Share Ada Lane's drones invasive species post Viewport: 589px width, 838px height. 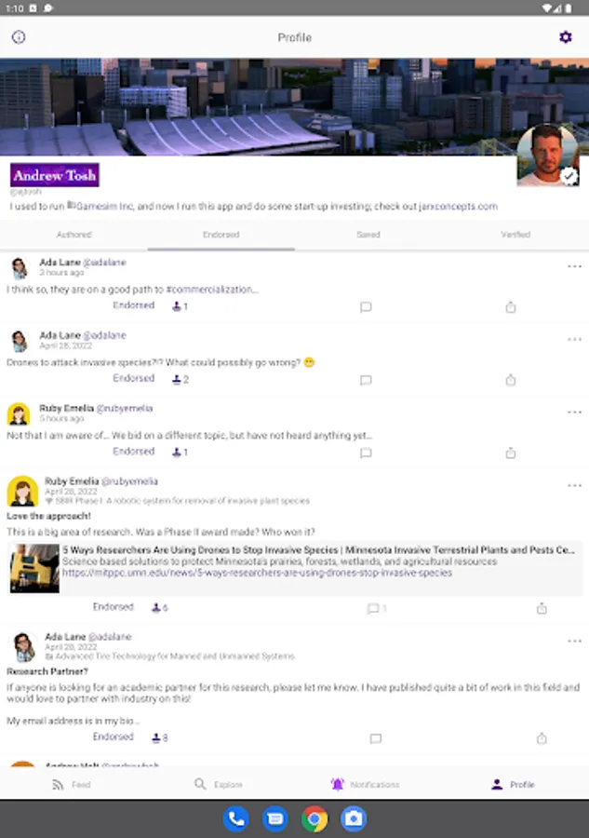click(511, 380)
